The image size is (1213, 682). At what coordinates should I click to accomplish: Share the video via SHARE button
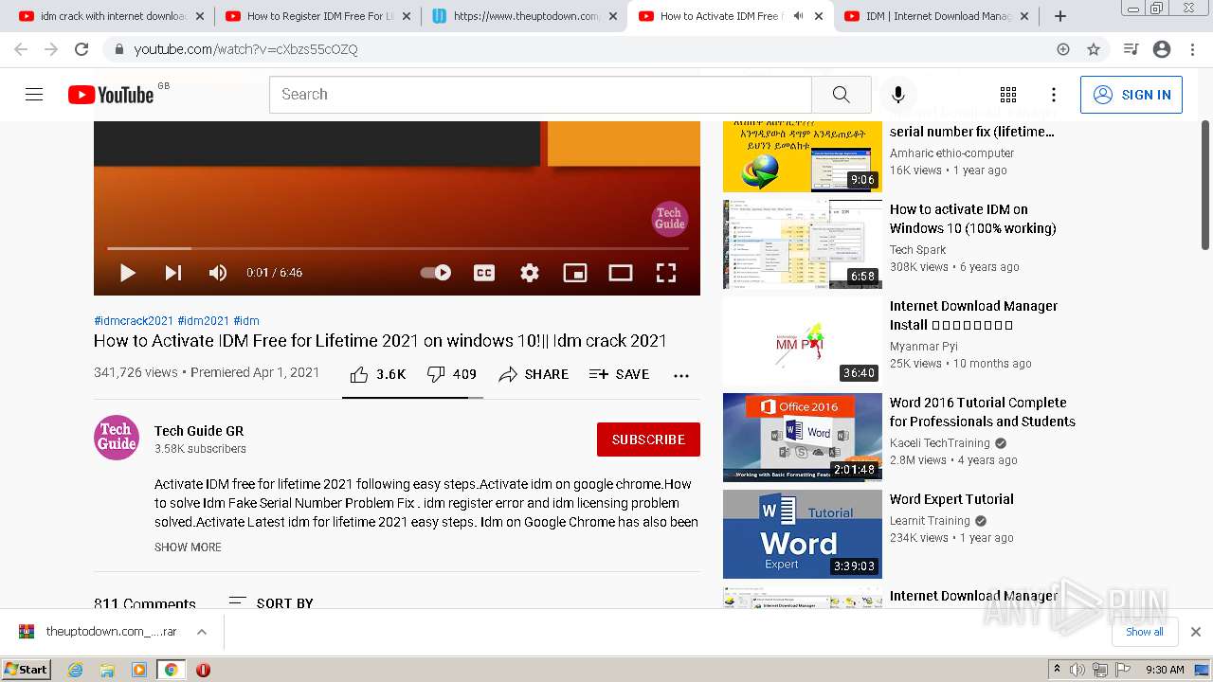click(534, 374)
